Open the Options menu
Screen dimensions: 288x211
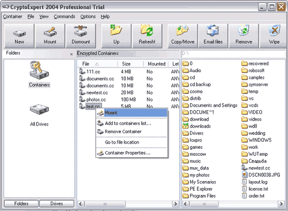click(88, 17)
